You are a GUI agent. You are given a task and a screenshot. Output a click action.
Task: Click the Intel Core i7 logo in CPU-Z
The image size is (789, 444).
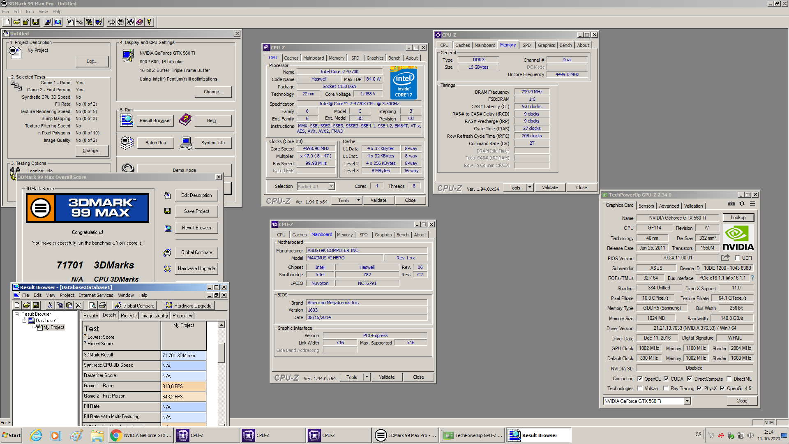[x=404, y=84]
